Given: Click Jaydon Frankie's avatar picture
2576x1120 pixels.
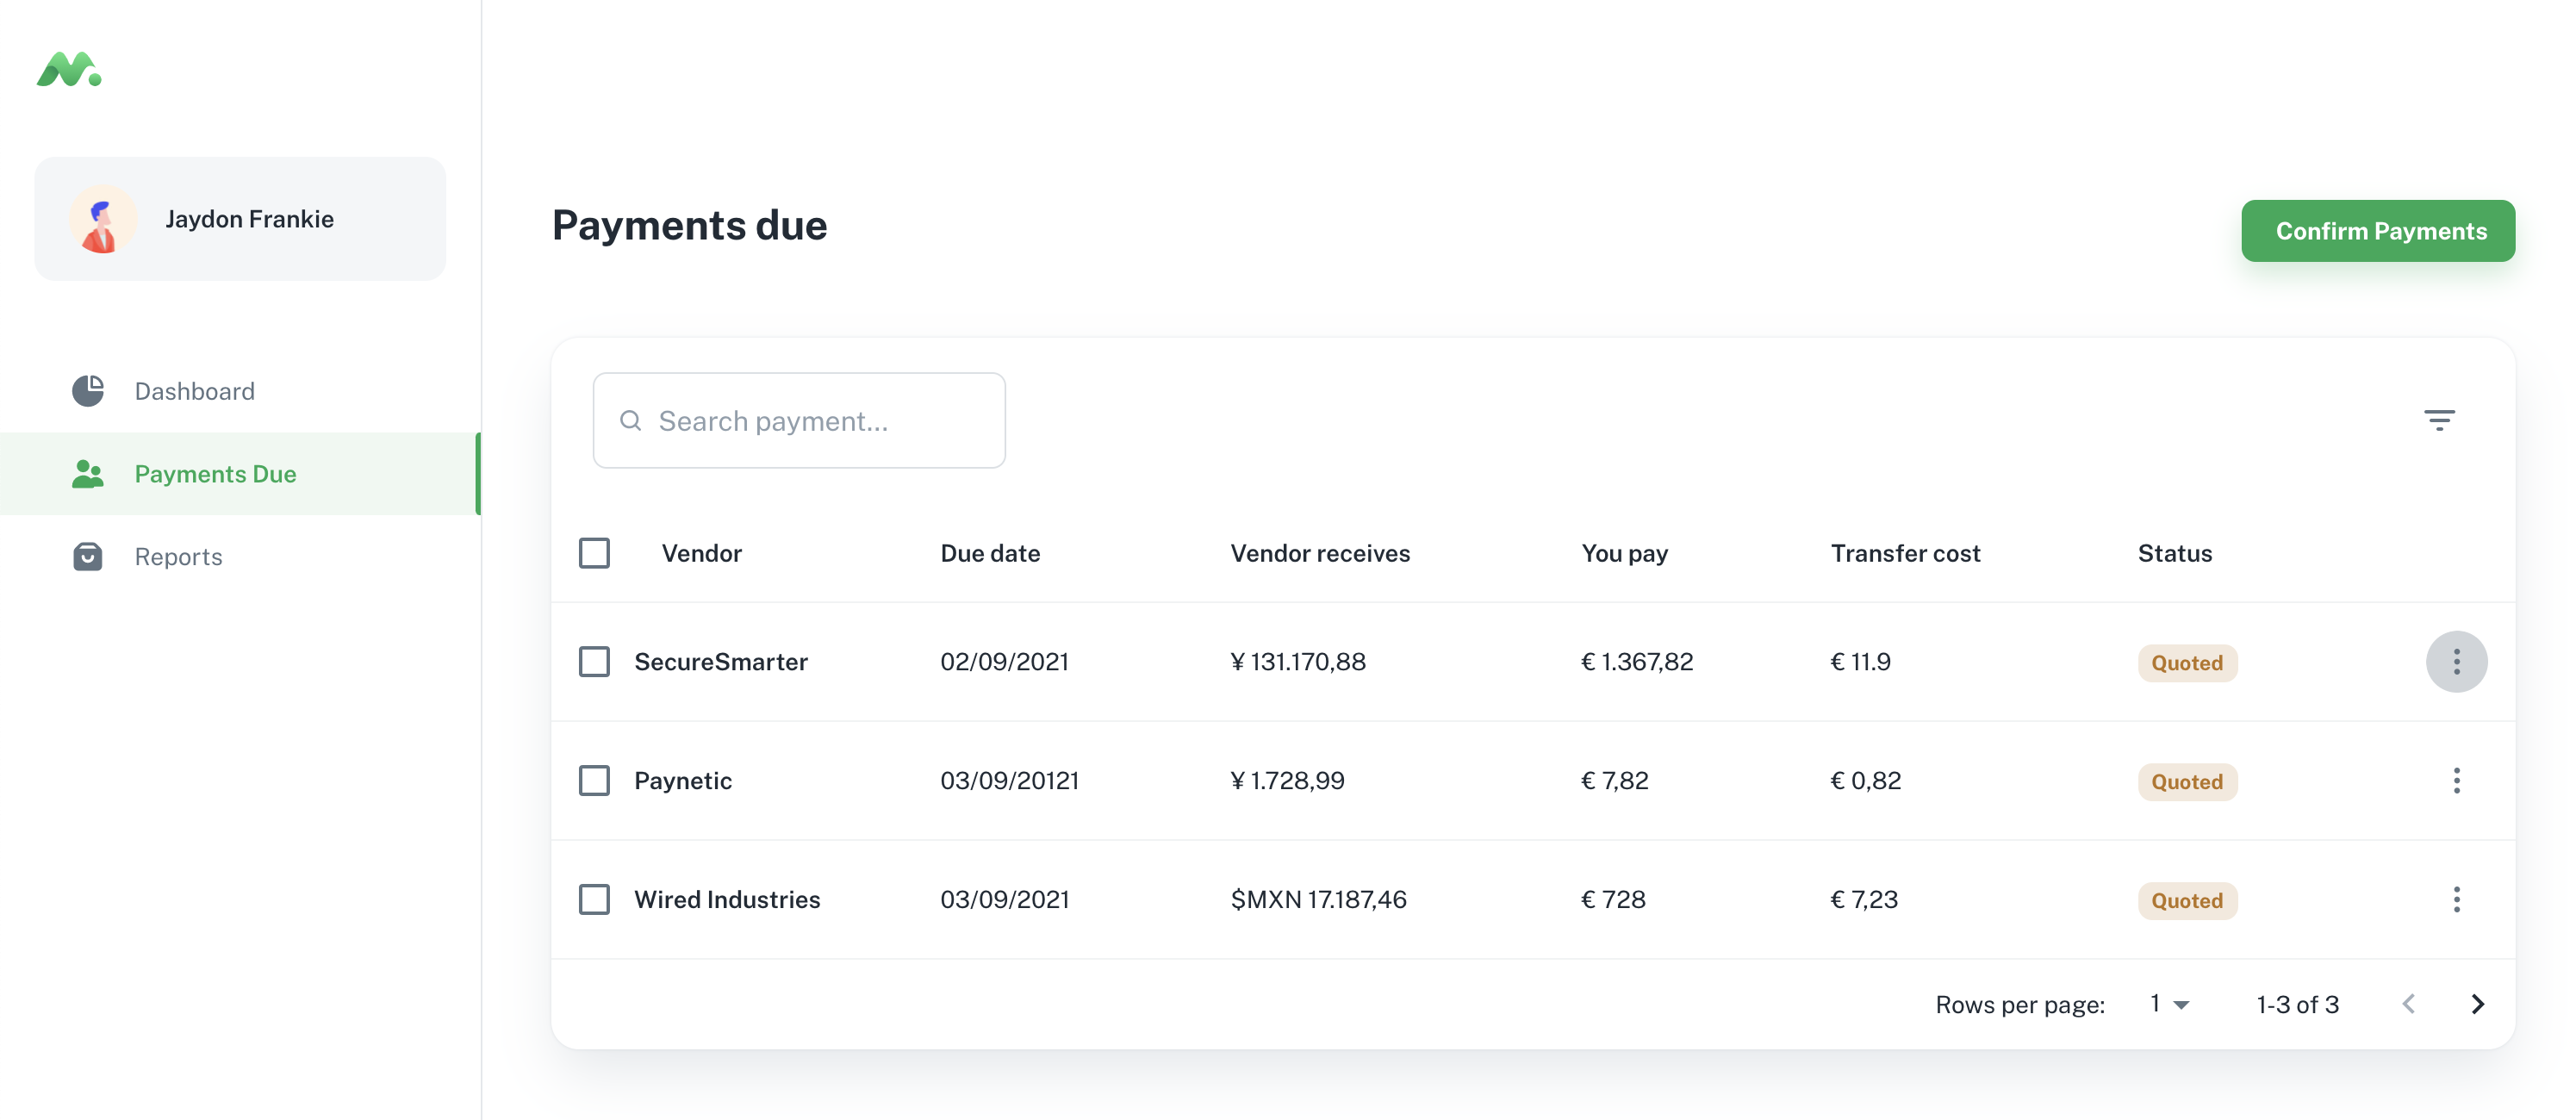Looking at the screenshot, I should tap(103, 219).
